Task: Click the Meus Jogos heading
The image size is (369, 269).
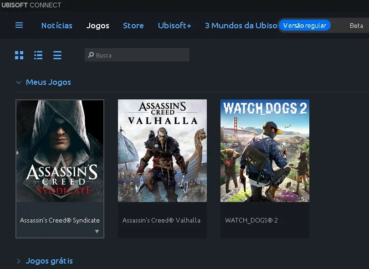Action: [x=48, y=82]
